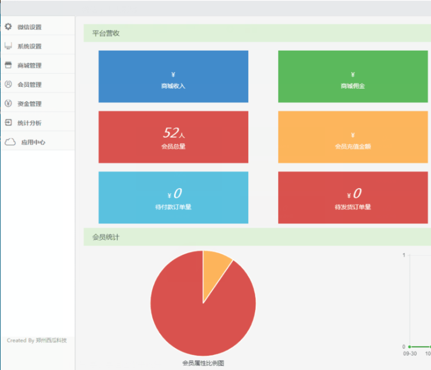431x370 pixels.
Task: Click the yen coin icon beside 资金管理
Action: [8, 103]
